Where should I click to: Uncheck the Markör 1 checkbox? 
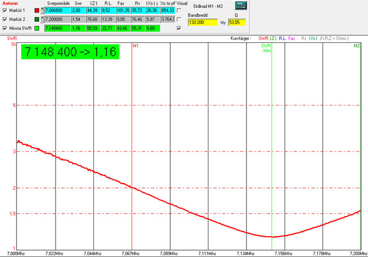pos(5,11)
